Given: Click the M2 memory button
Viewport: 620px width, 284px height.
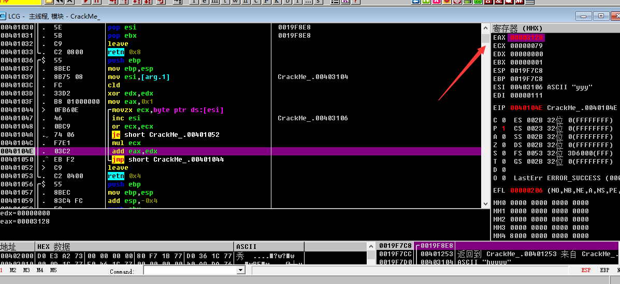Looking at the screenshot, I should (13, 270).
